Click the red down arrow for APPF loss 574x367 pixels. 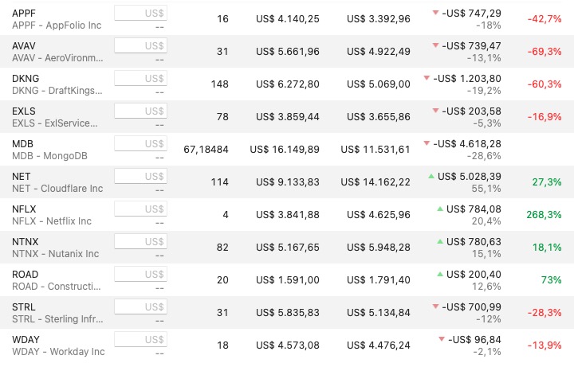coord(435,13)
